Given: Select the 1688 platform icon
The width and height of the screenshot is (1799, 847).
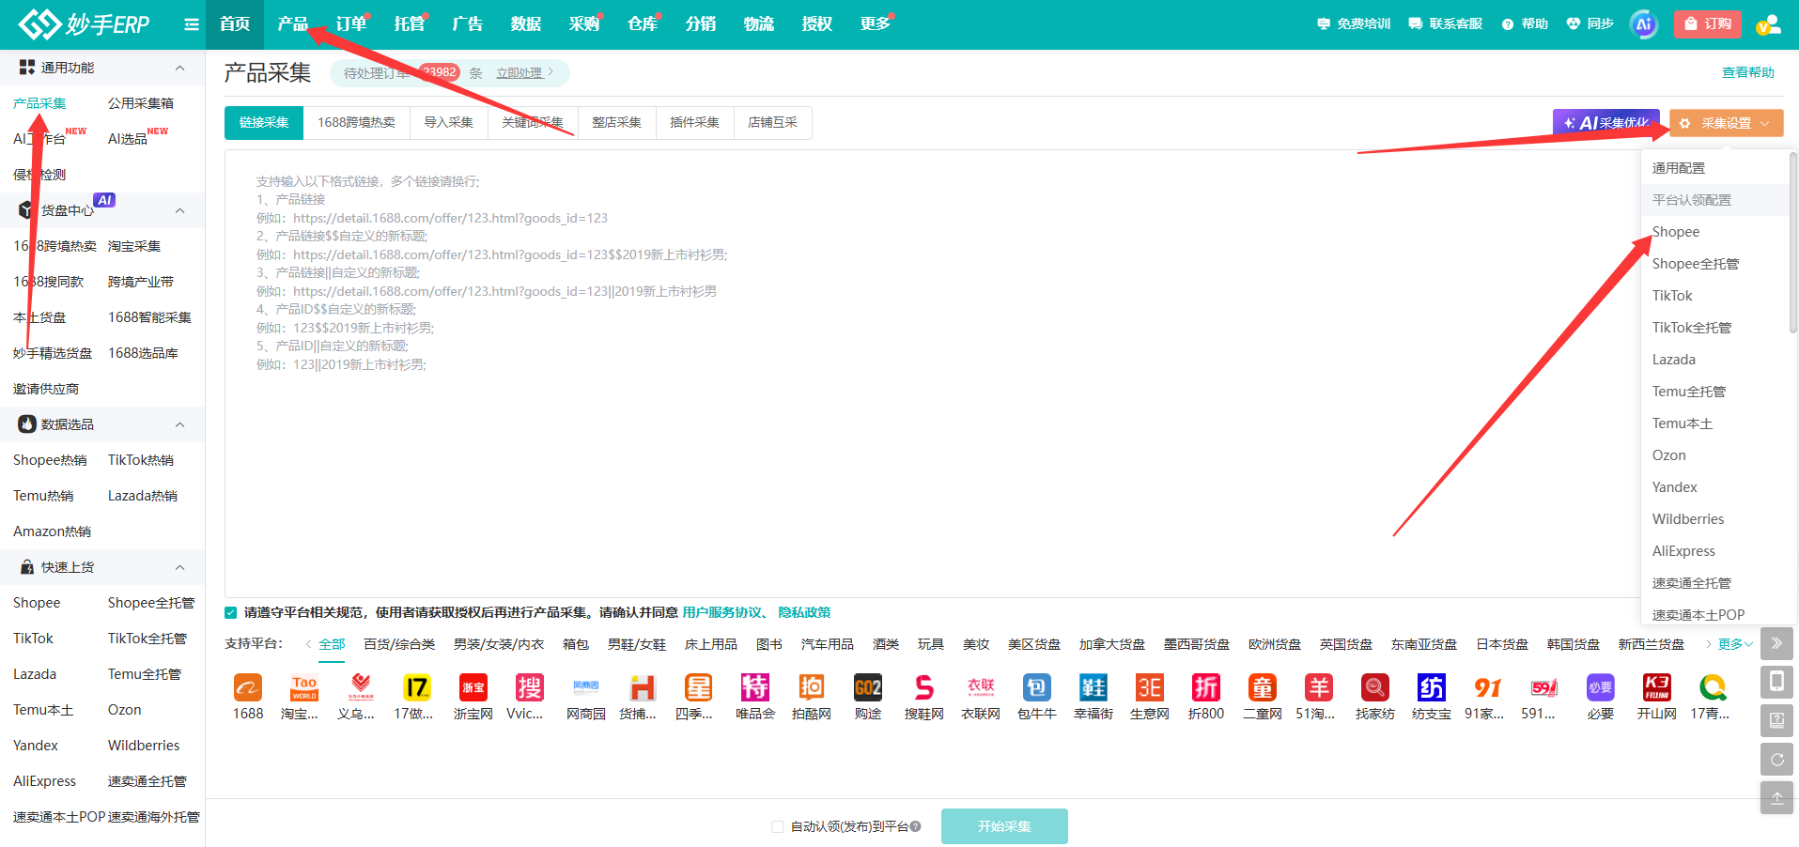Looking at the screenshot, I should [x=248, y=688].
